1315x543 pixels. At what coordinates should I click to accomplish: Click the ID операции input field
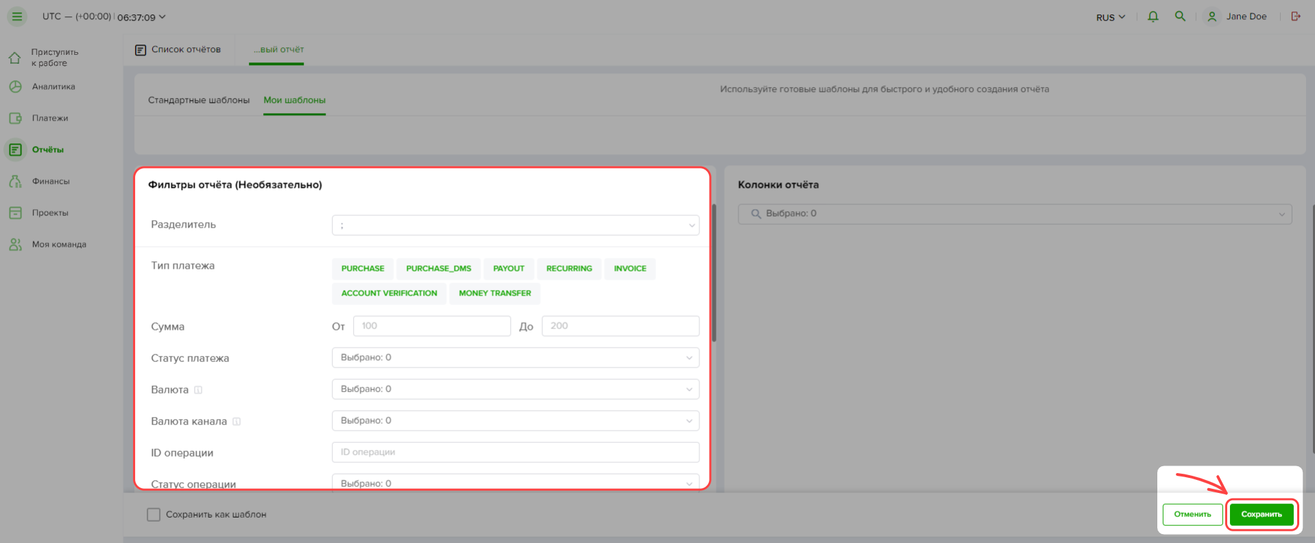click(x=516, y=452)
